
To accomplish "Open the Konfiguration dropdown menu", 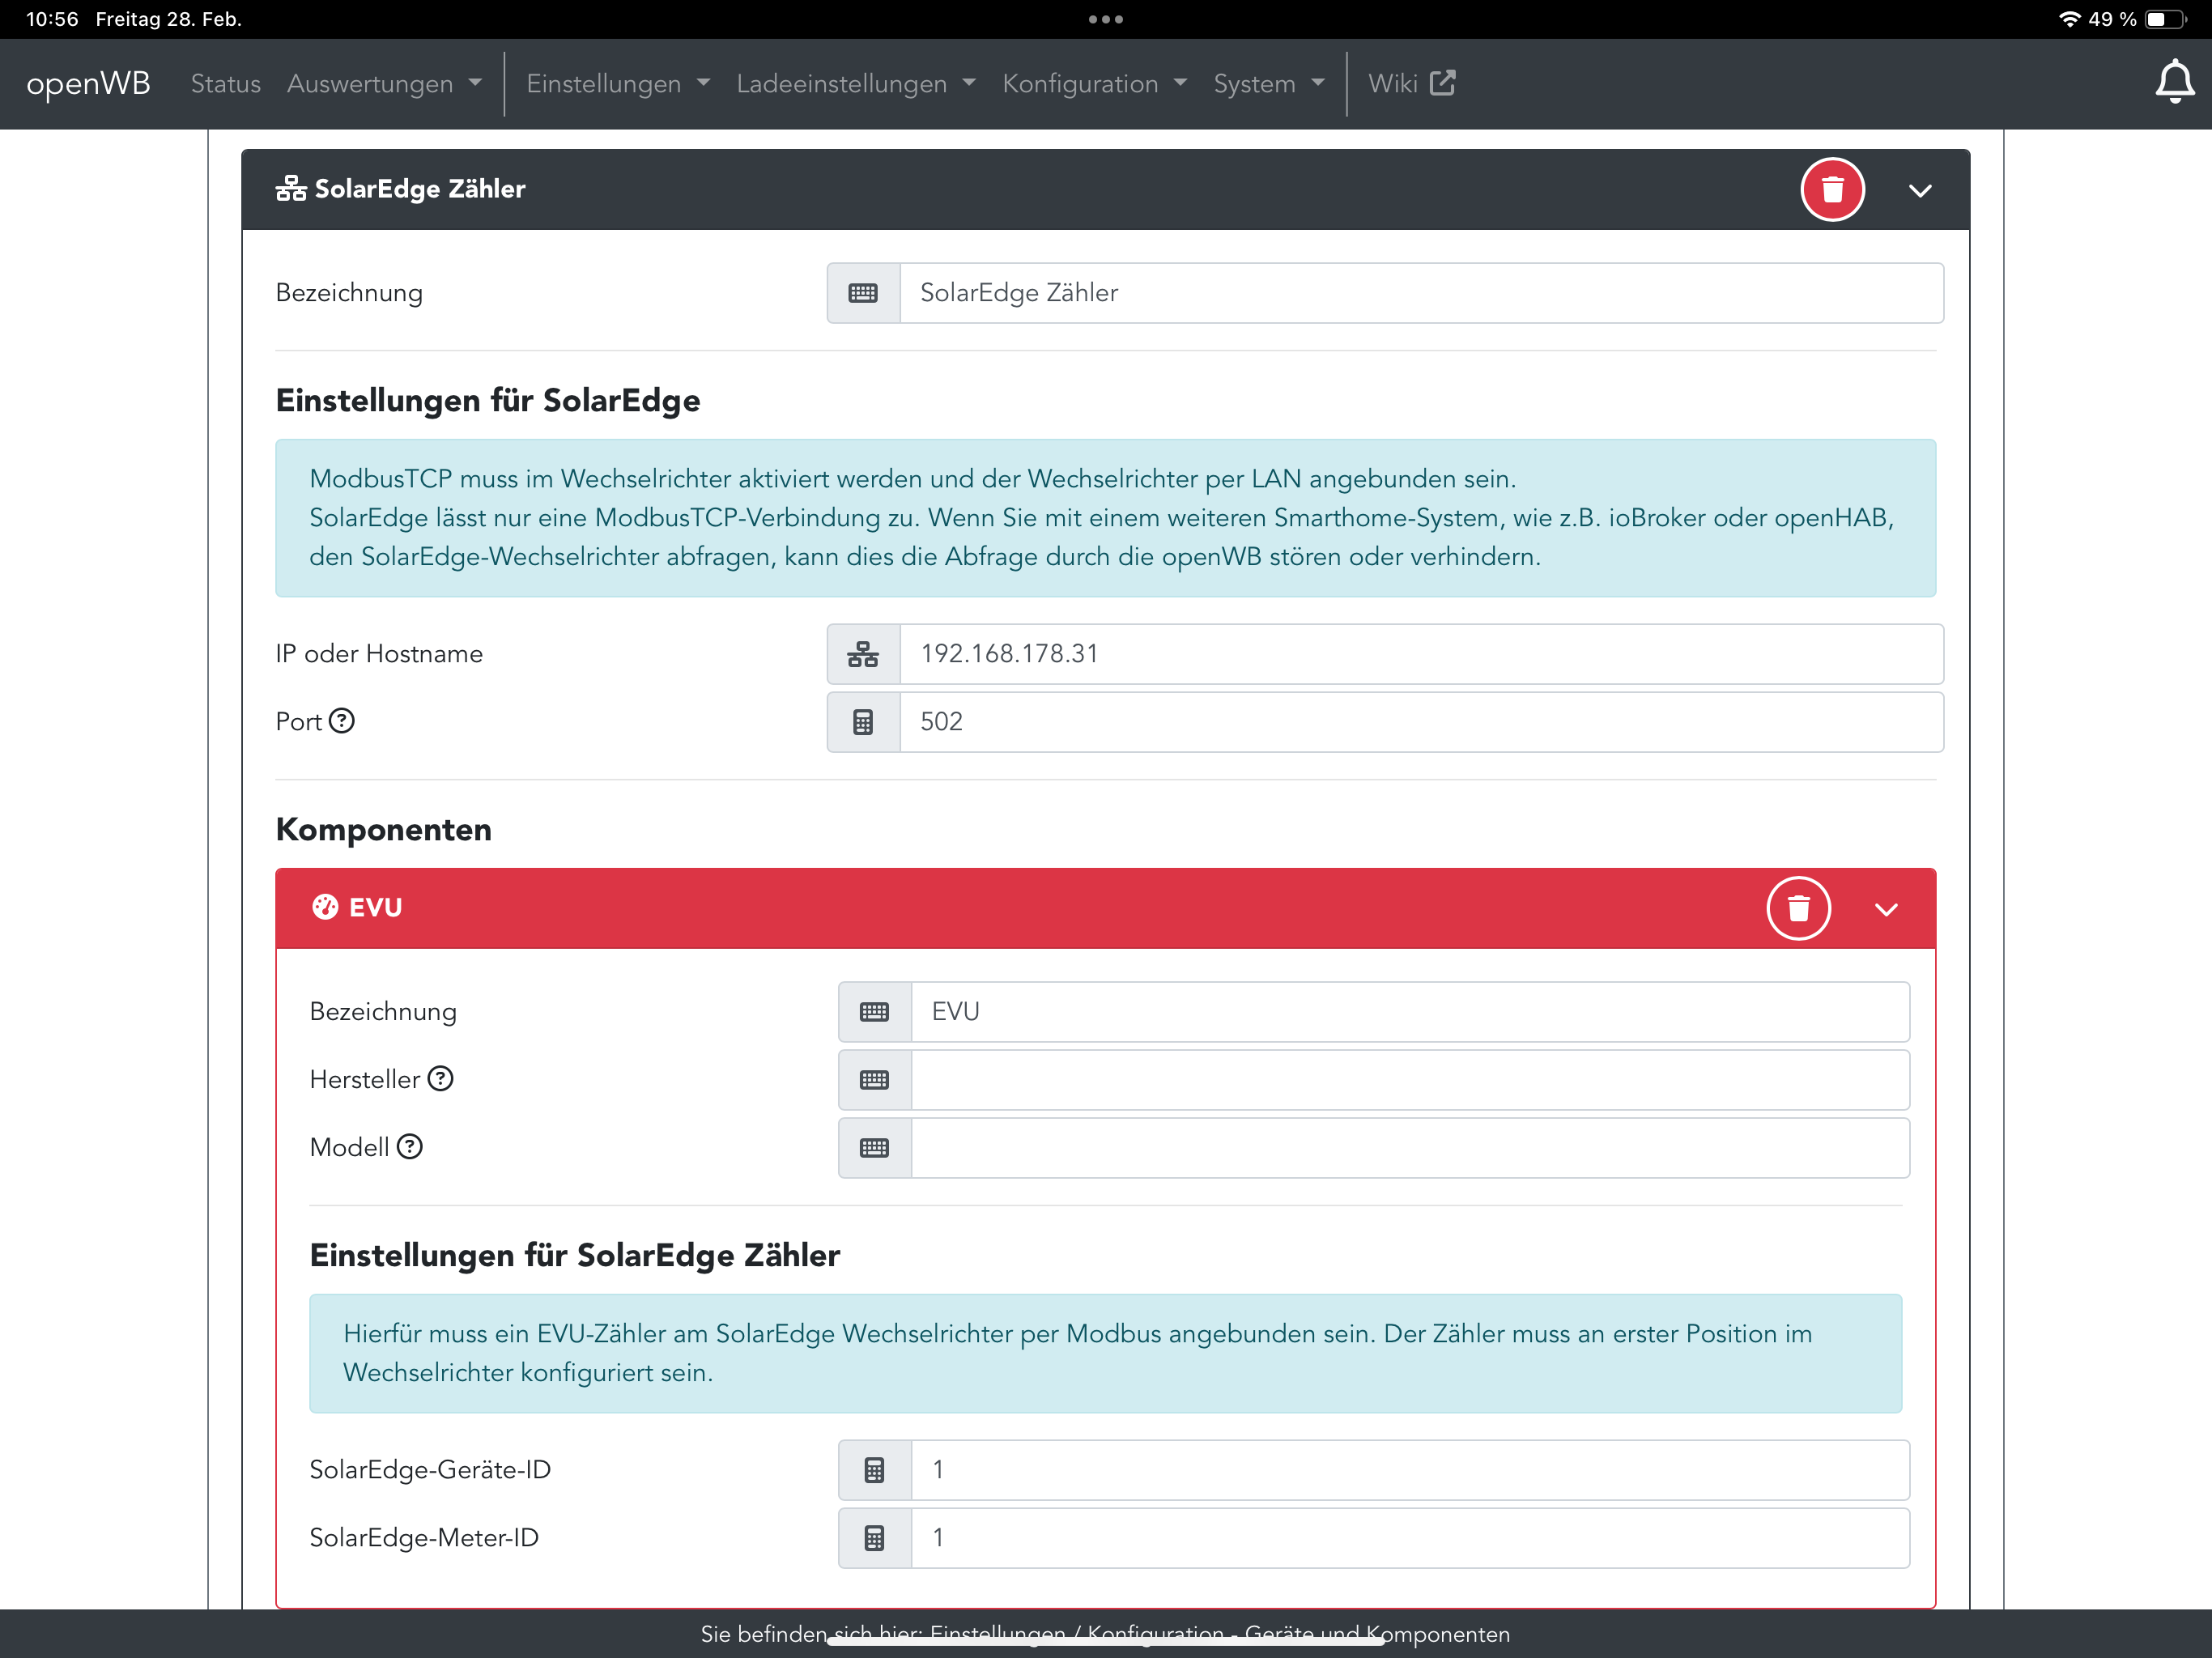I will [x=1094, y=84].
